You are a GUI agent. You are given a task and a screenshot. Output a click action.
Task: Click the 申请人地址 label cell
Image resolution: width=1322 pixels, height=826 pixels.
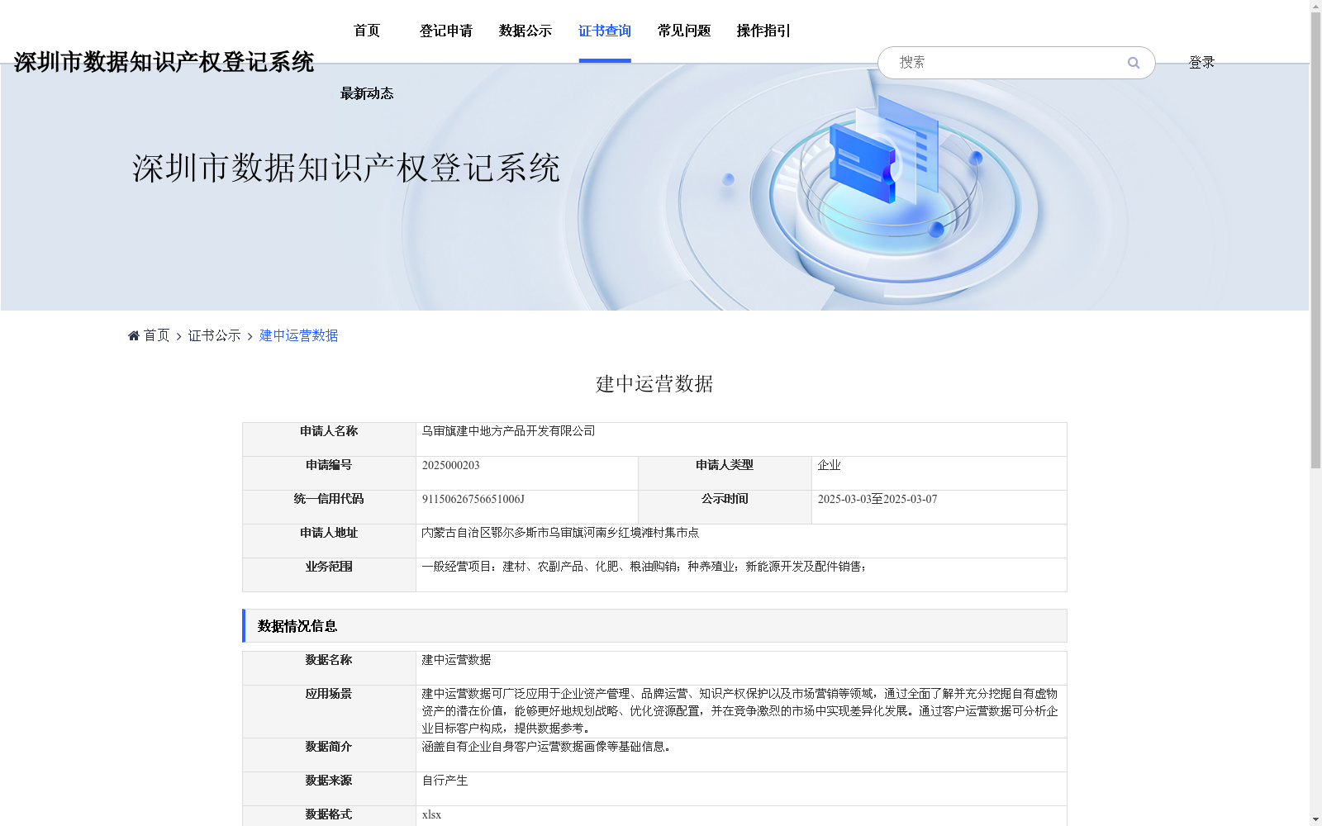coord(329,541)
